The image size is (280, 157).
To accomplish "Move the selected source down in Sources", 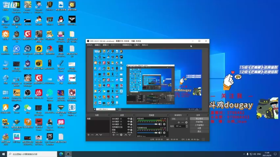I will tap(129, 135).
